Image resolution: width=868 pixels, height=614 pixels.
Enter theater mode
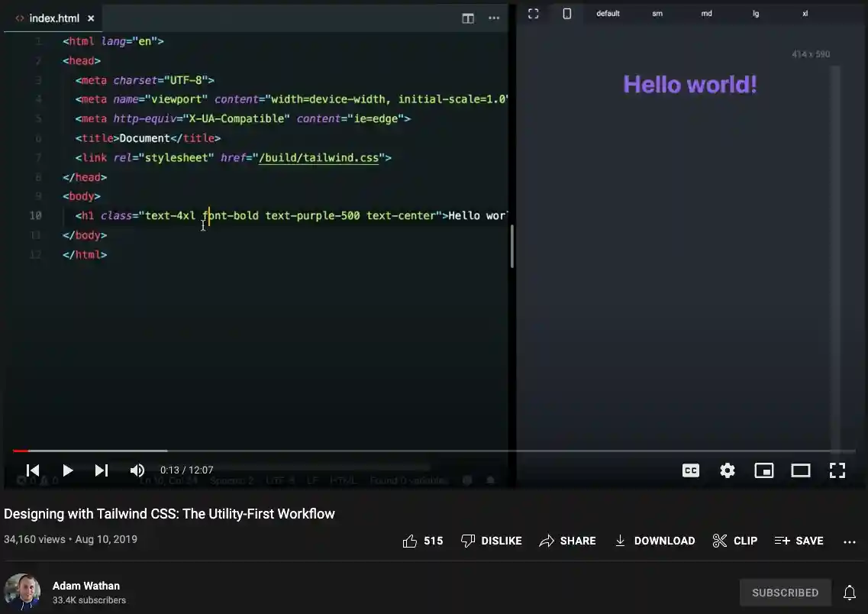point(801,470)
